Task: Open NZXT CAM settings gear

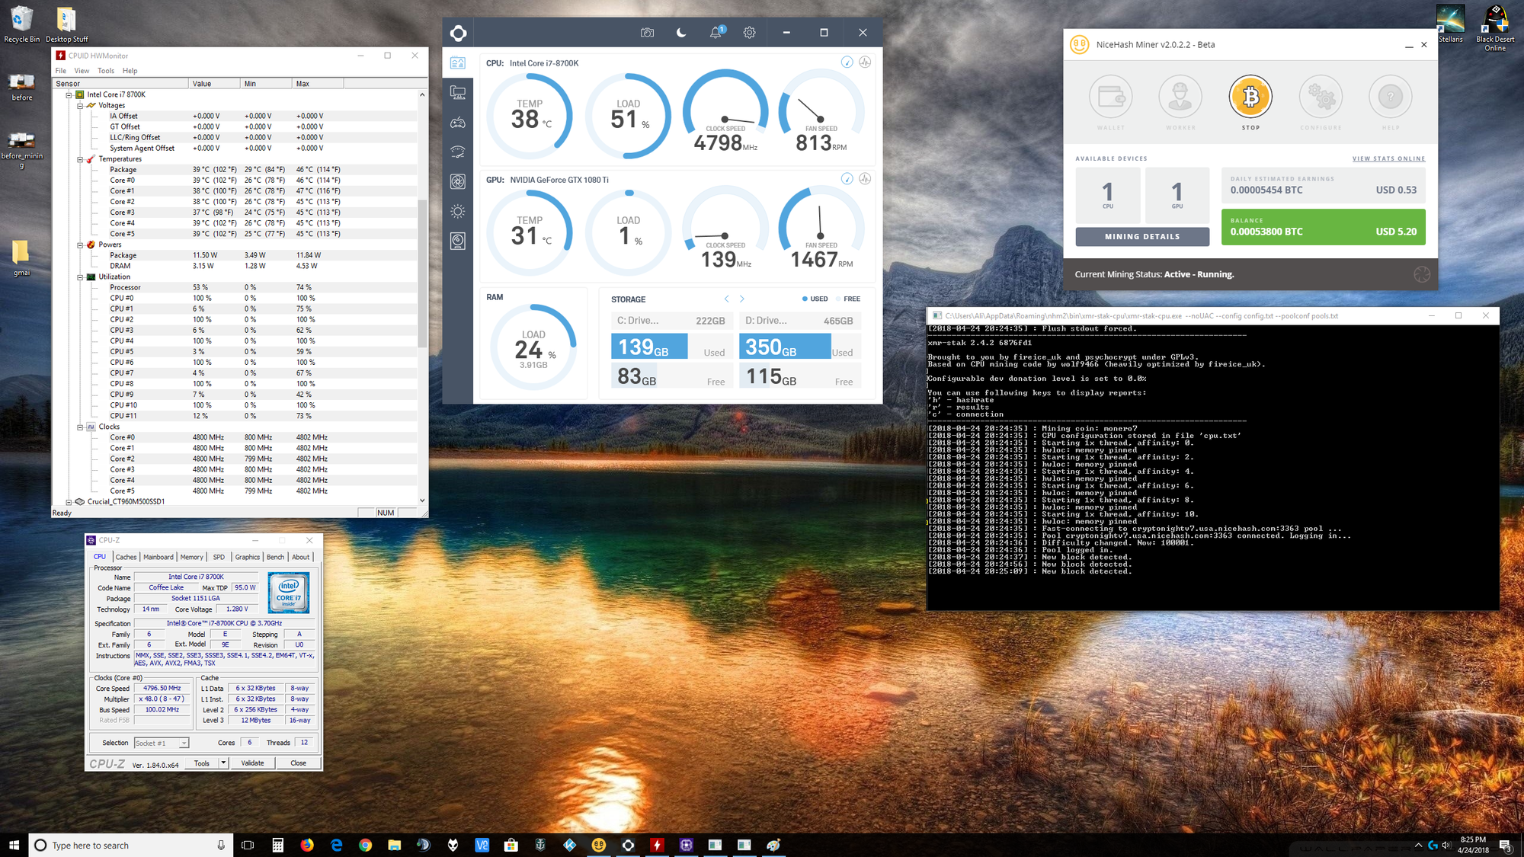Action: click(749, 33)
